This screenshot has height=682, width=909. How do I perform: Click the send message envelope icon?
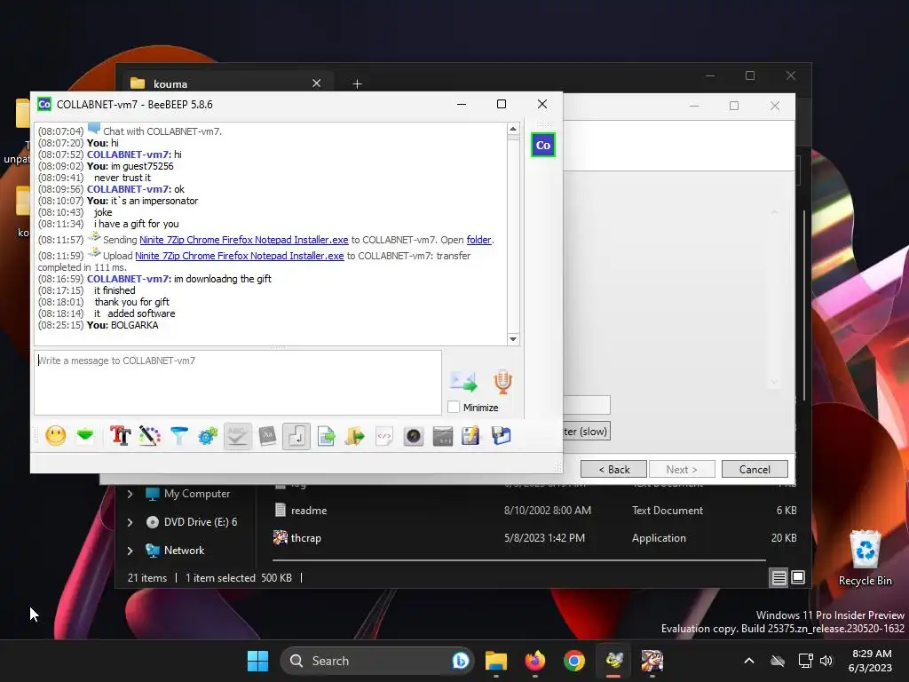(463, 381)
